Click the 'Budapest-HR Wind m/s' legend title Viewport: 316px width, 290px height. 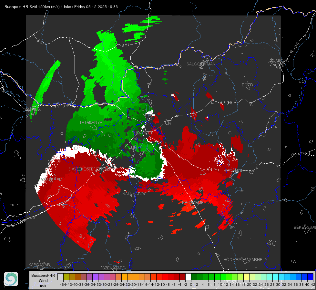coord(43,280)
